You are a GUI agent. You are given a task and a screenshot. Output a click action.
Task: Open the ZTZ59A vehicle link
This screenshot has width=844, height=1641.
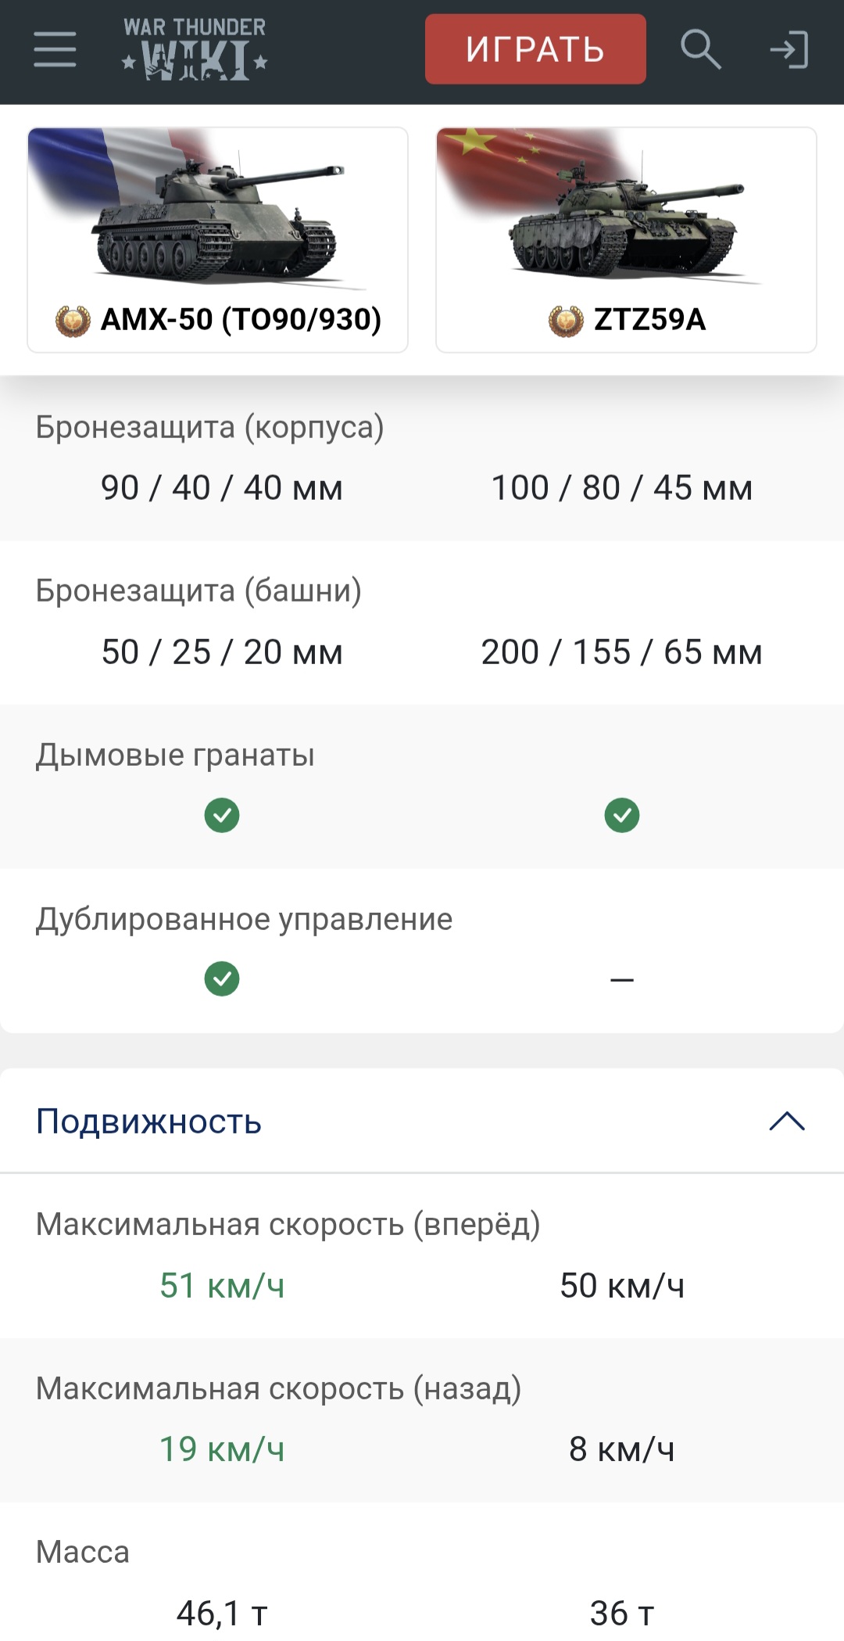[x=649, y=319]
